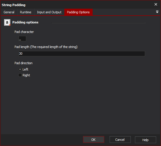Choose the Left pad direction radio button
This screenshot has height=146, width=161.
point(20,69)
